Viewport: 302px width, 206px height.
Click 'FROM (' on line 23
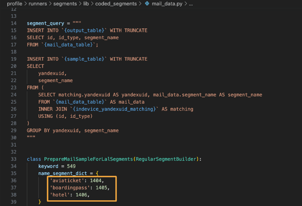click(36, 88)
